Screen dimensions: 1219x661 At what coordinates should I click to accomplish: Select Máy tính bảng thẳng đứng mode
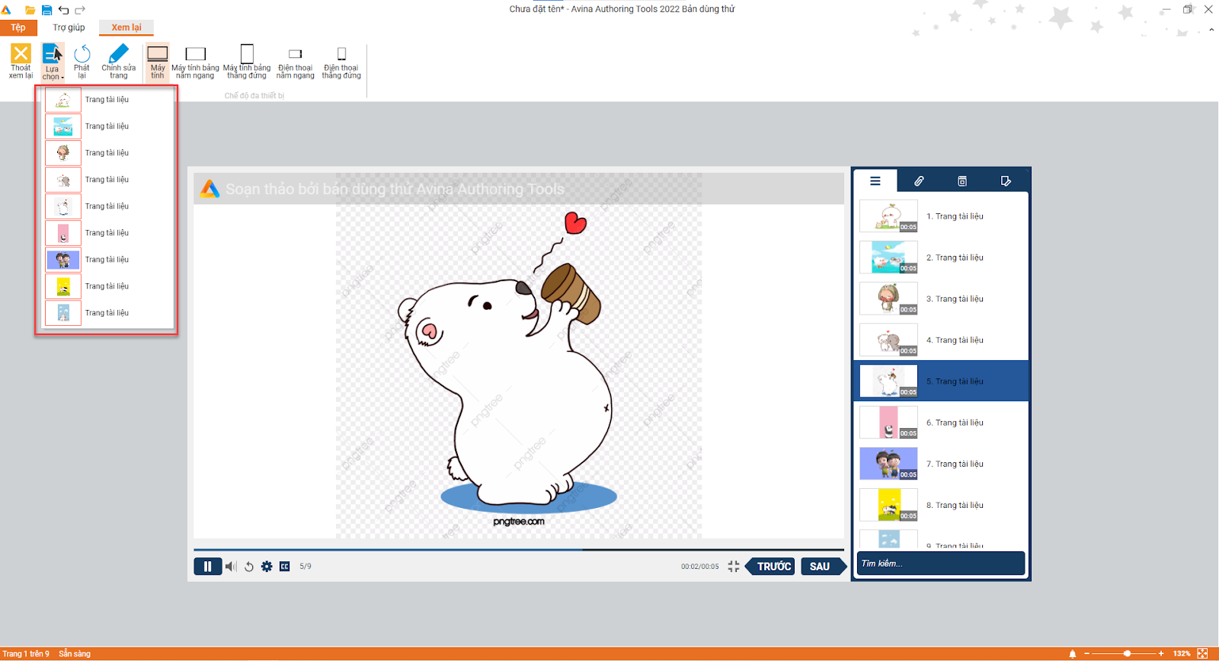tap(247, 62)
